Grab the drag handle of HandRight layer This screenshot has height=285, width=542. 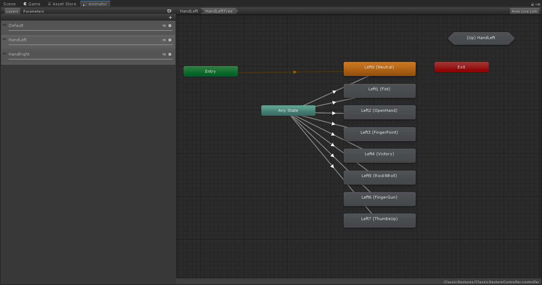(4, 53)
